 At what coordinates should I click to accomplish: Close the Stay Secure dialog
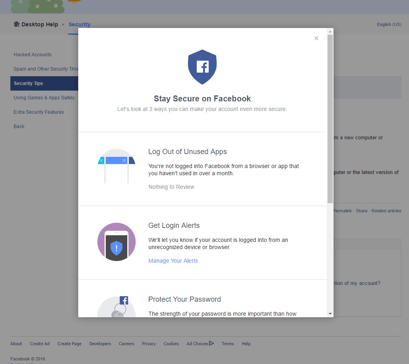pos(316,38)
